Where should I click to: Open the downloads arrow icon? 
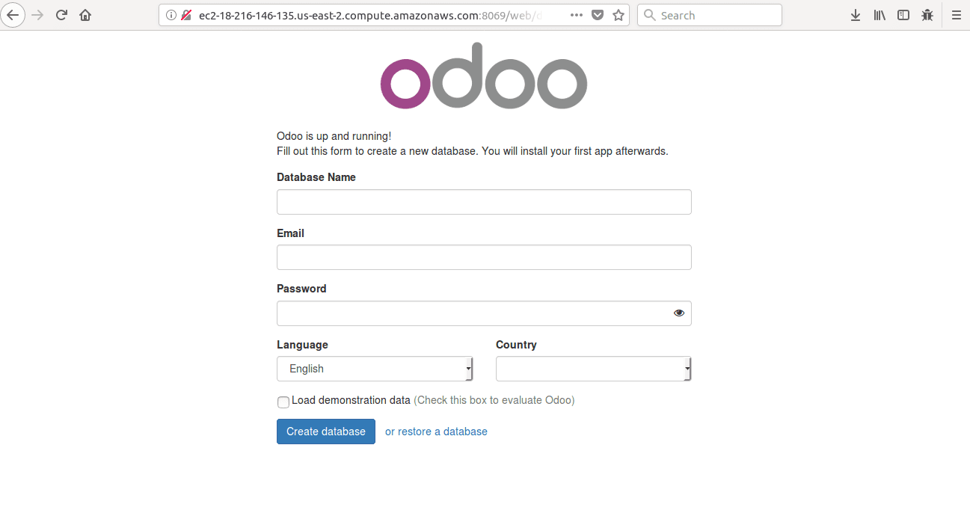856,15
